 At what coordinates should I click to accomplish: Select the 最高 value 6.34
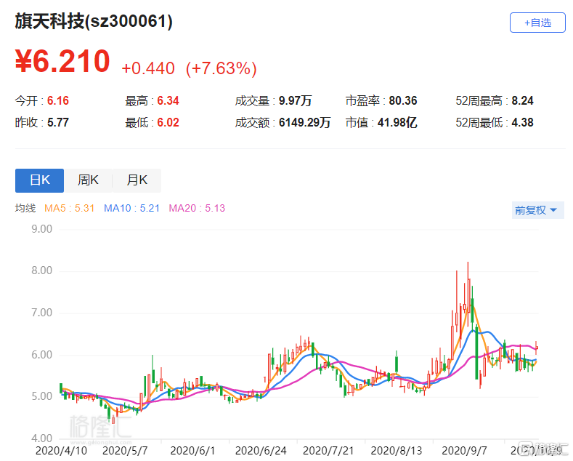[x=168, y=100]
